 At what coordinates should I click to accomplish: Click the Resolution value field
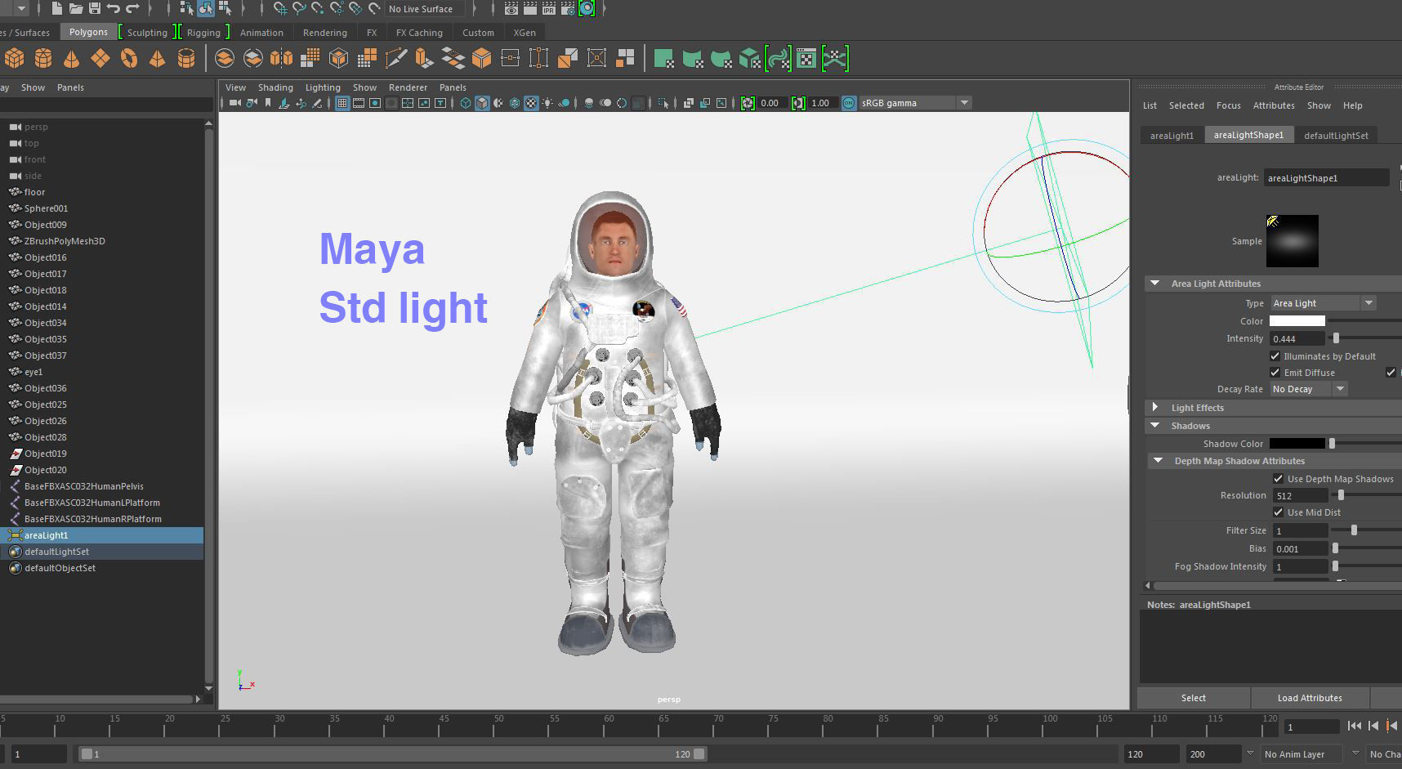(x=1299, y=495)
